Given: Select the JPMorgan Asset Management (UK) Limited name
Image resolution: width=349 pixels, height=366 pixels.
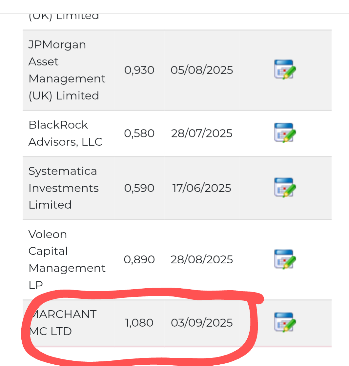Looking at the screenshot, I should pos(67,70).
